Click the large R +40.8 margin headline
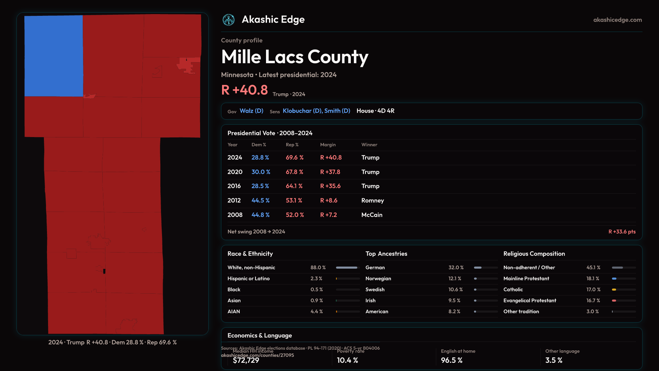This screenshot has height=371, width=659. 244,90
